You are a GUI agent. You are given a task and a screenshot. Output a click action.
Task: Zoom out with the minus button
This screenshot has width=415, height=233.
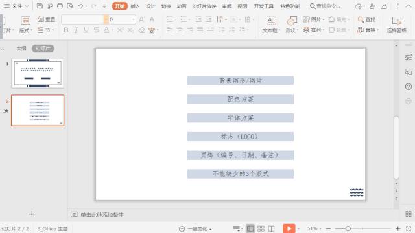tap(328, 228)
